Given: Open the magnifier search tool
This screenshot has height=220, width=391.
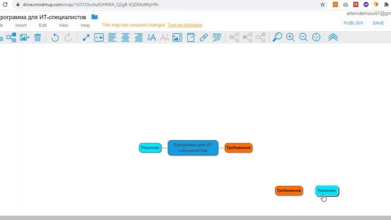Looking at the screenshot, I should point(277,37).
